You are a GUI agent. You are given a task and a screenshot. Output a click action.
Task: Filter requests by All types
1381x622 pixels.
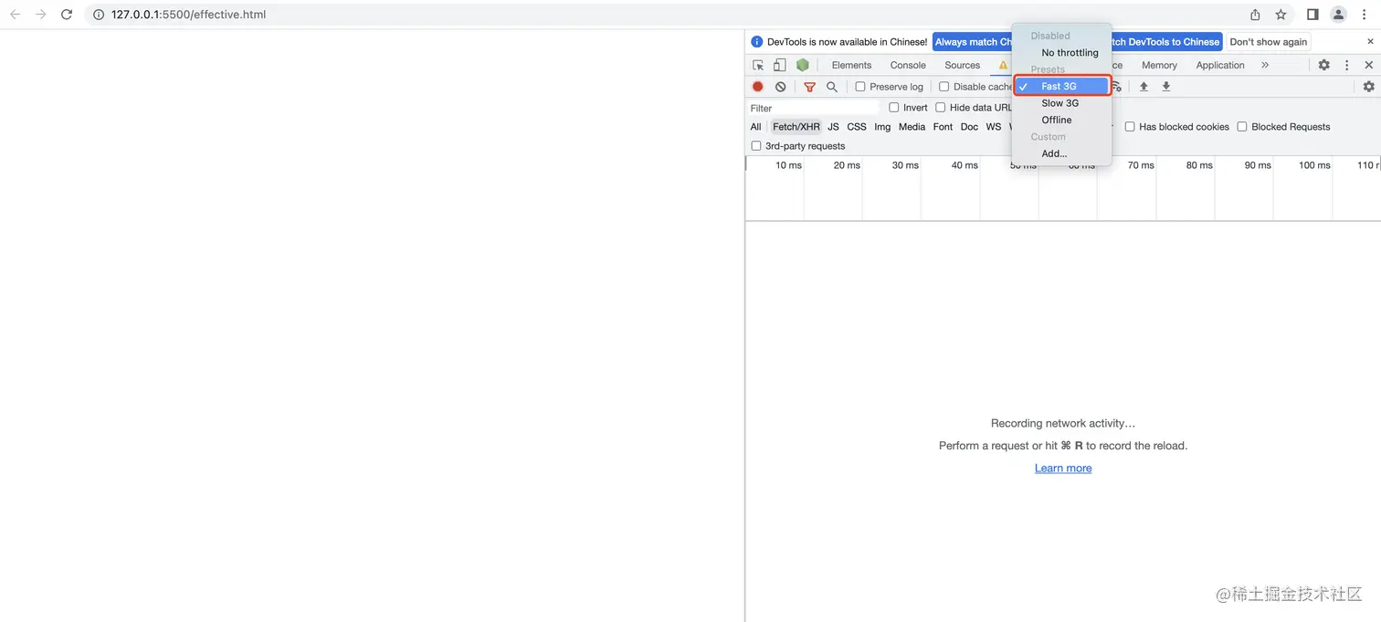(755, 127)
